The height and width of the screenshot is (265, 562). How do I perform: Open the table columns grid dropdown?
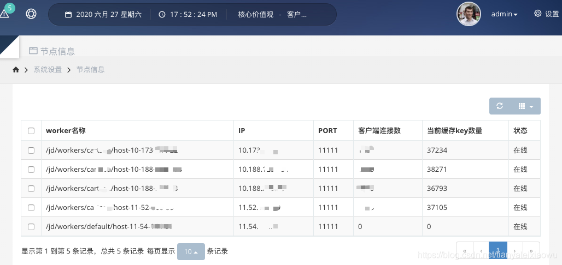525,106
